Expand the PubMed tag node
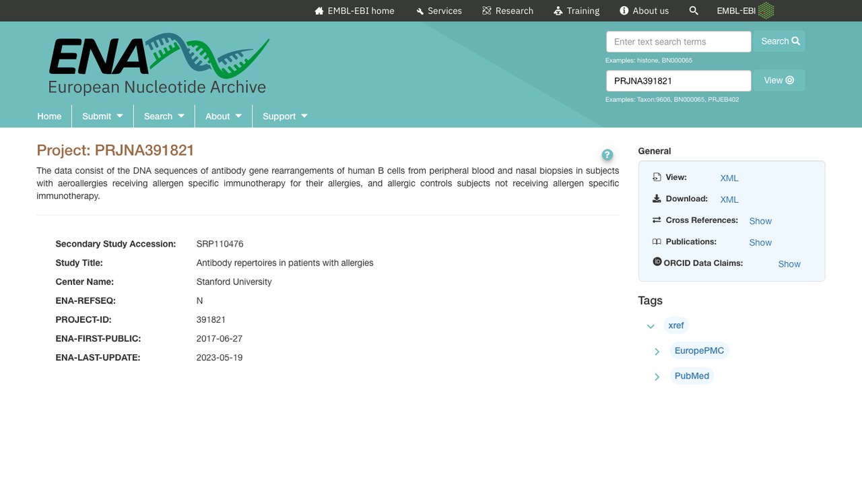The height and width of the screenshot is (485, 862). pyautogui.click(x=657, y=377)
